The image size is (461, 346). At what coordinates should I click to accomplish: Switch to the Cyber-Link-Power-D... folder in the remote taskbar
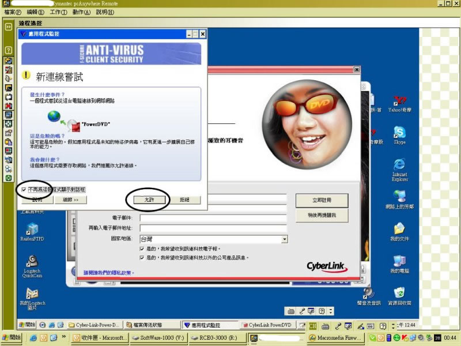pos(95,325)
